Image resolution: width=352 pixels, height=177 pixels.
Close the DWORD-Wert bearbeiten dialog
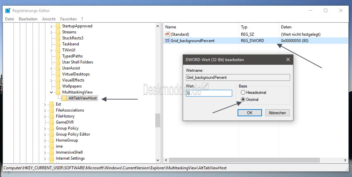(288, 59)
